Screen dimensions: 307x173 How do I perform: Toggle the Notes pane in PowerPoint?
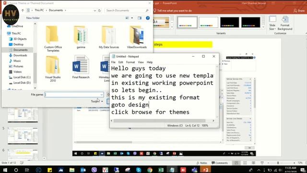[202, 163]
